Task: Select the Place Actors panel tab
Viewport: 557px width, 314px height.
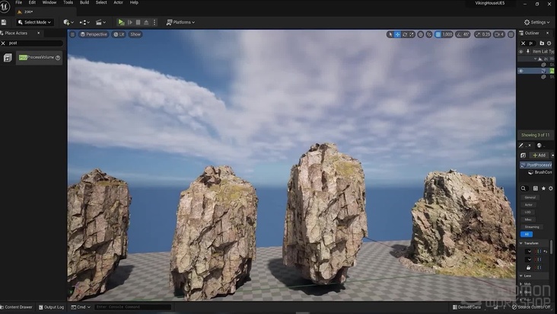Action: (x=16, y=33)
